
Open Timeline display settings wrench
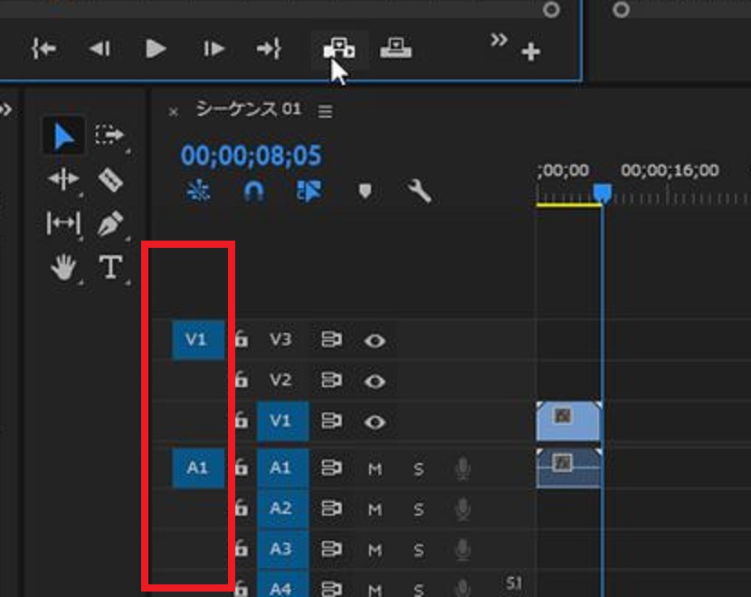[419, 191]
